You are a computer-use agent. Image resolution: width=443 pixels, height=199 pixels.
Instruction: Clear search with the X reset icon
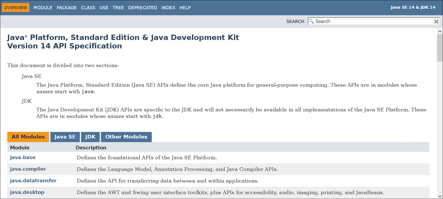pyautogui.click(x=436, y=21)
